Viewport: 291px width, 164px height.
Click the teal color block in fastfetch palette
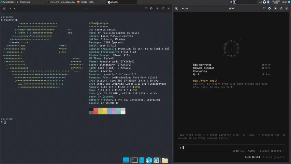click(x=118, y=111)
